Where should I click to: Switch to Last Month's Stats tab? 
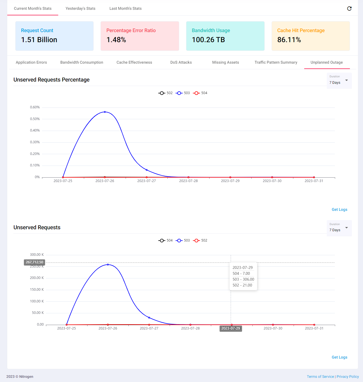[125, 9]
